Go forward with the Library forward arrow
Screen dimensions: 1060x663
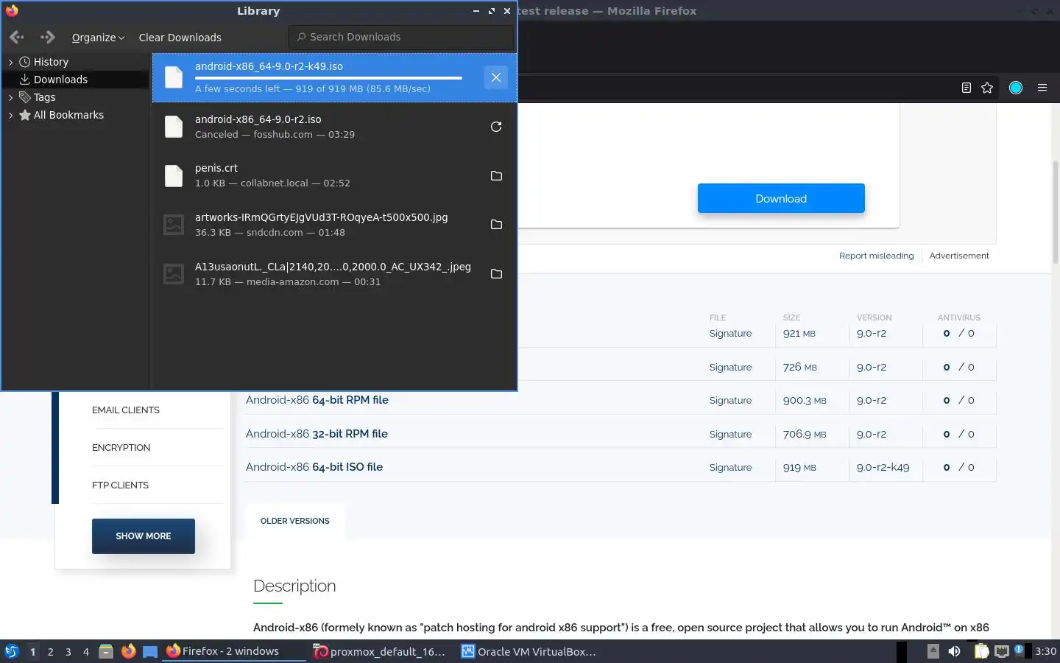pyautogui.click(x=48, y=37)
